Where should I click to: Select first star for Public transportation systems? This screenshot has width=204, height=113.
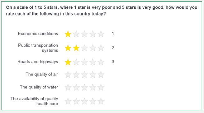pos(68,48)
